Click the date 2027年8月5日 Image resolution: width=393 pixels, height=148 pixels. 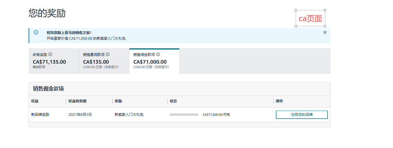pyautogui.click(x=80, y=114)
